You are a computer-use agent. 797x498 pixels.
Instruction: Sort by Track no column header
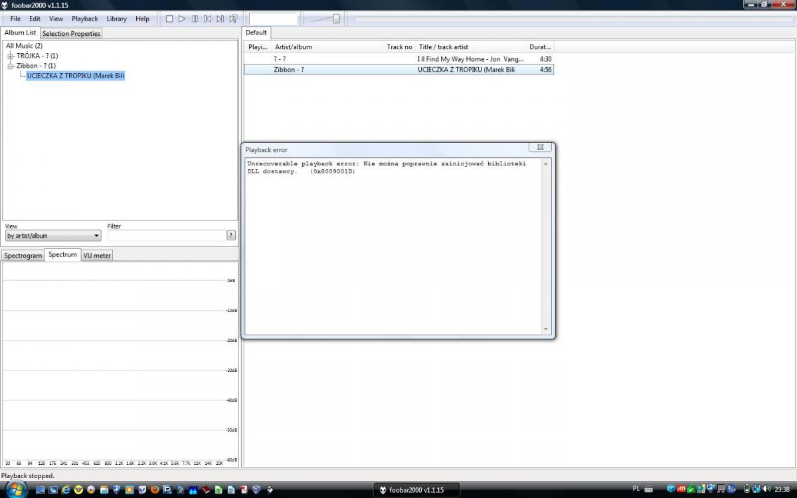[x=400, y=47]
